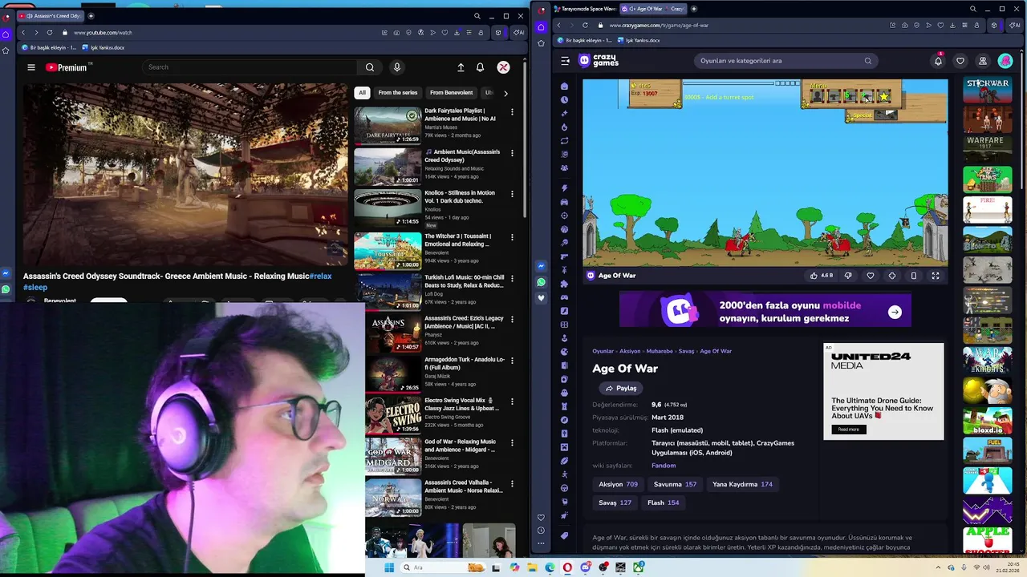Select the 'From the series' chip
Screen dimensions: 1027x577
click(398, 92)
